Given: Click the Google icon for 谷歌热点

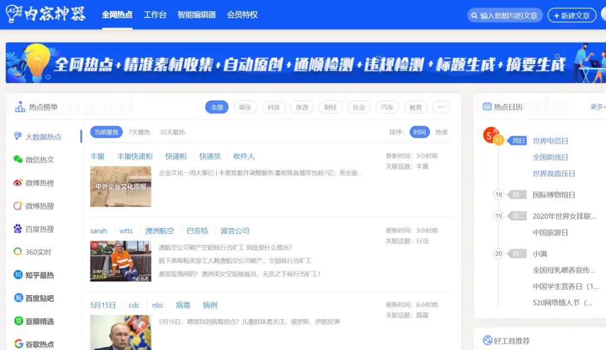Looking at the screenshot, I should (x=18, y=344).
